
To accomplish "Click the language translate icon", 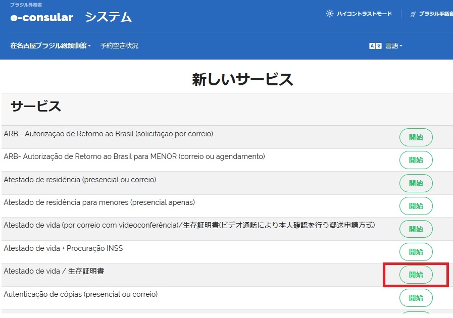I will [375, 46].
